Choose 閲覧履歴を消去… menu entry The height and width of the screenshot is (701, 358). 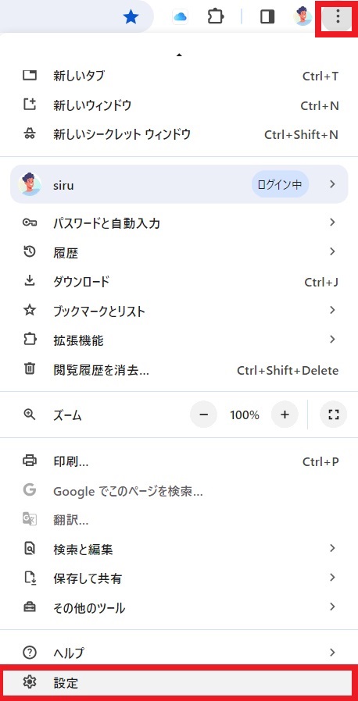pos(179,370)
